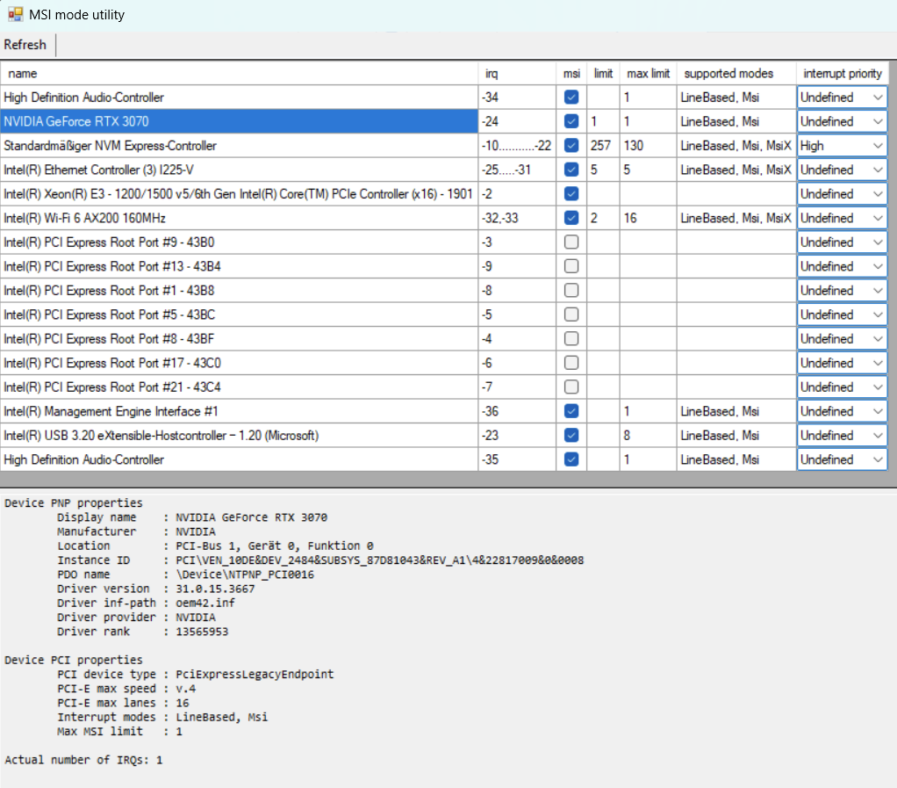This screenshot has height=788, width=897.
Task: Open interrupt priority dropdown for Root Port #21
Action: pos(842,387)
